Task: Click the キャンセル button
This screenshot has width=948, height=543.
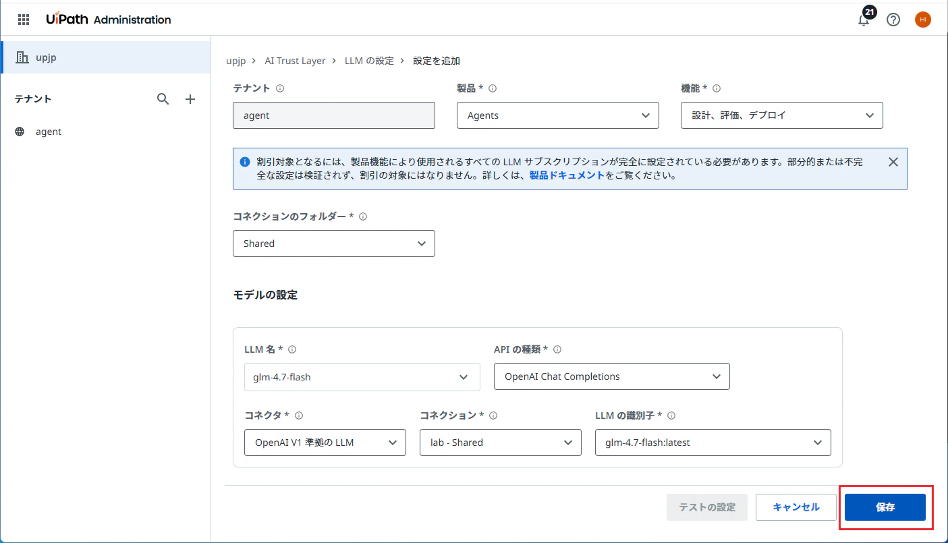Action: [x=796, y=507]
